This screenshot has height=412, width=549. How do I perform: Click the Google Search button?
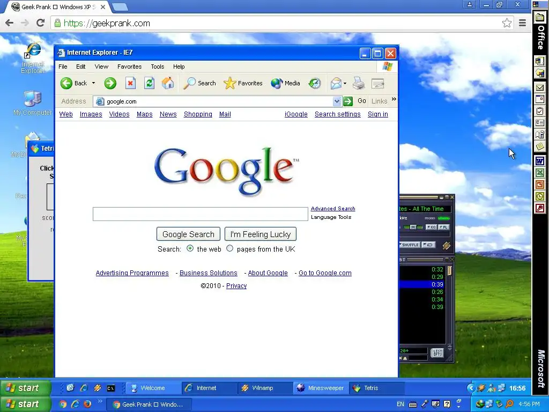pyautogui.click(x=188, y=234)
